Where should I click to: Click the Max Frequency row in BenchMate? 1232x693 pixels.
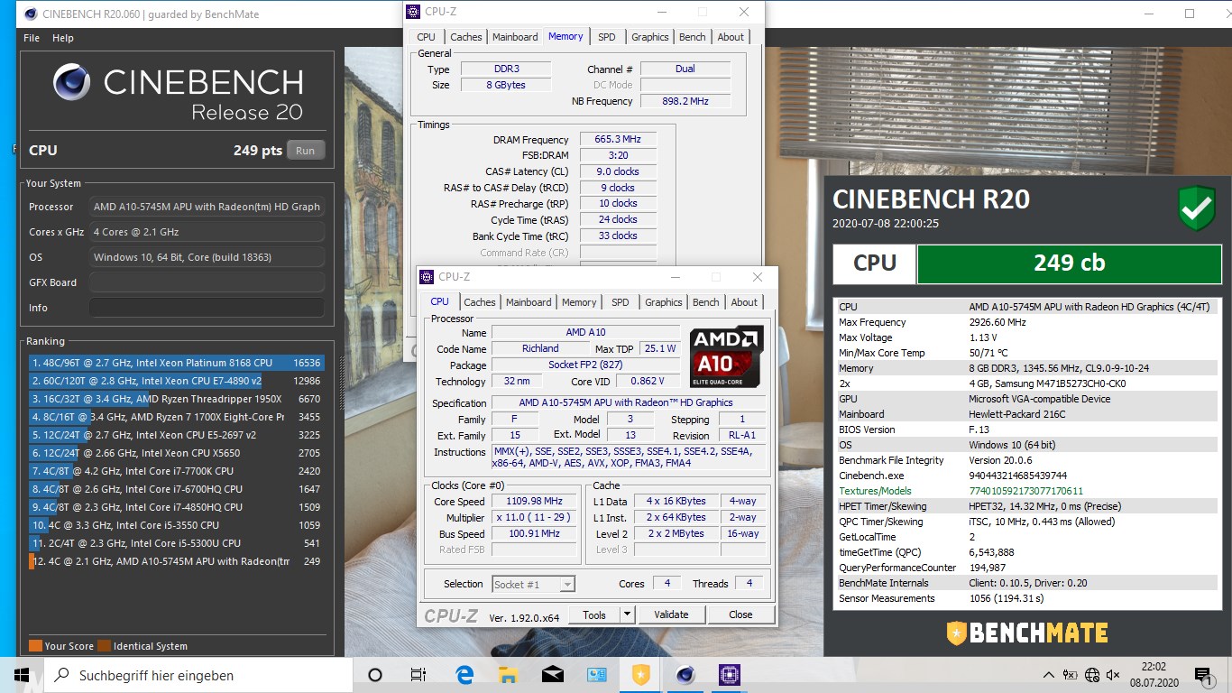[x=1026, y=322]
